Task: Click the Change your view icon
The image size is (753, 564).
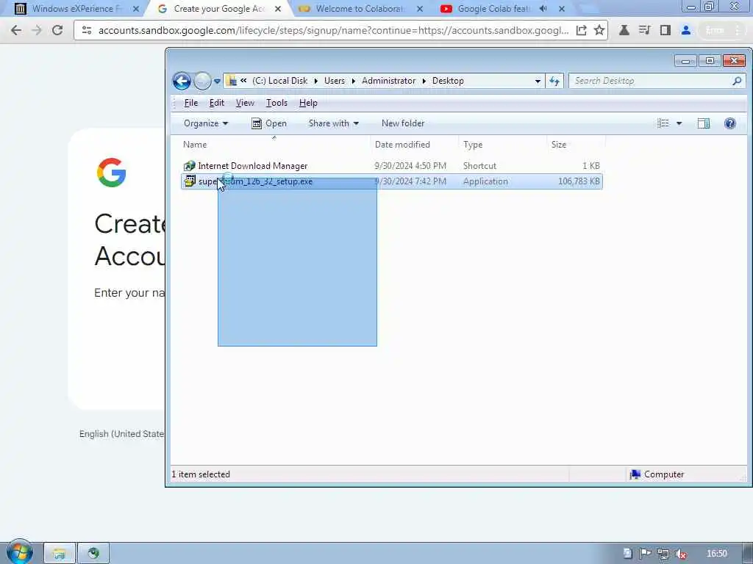Action: (x=663, y=123)
